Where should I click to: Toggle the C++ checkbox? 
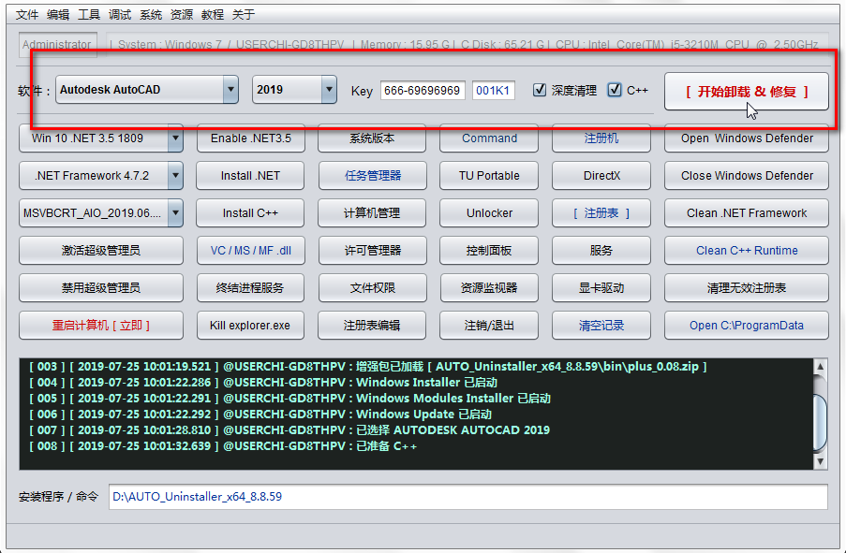click(x=614, y=90)
